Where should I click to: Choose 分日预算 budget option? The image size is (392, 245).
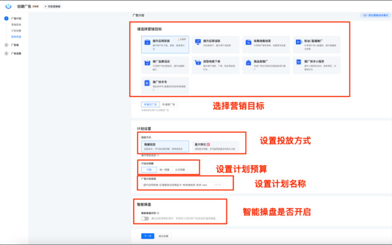click(x=180, y=170)
